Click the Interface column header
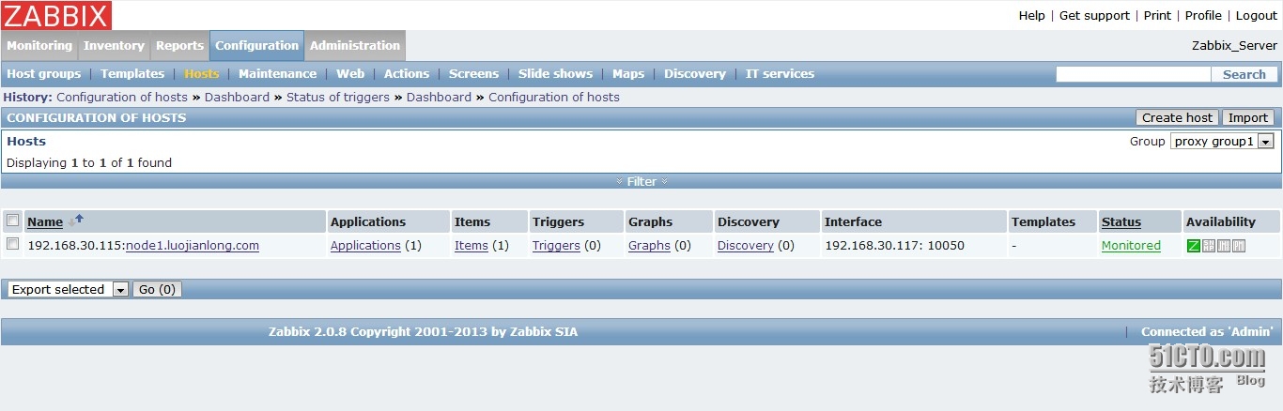Image resolution: width=1283 pixels, height=411 pixels. 853,222
